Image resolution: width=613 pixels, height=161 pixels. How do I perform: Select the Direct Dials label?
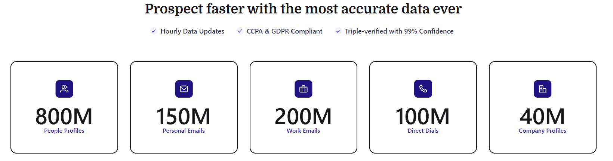(423, 131)
